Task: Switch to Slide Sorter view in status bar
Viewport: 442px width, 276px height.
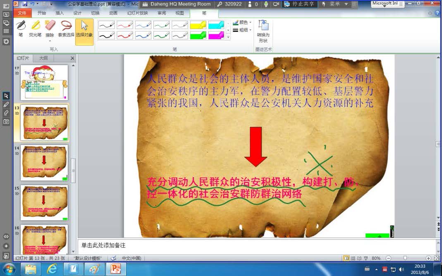Action: 353,258
